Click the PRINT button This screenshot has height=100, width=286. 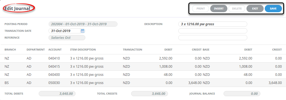[x=200, y=8]
